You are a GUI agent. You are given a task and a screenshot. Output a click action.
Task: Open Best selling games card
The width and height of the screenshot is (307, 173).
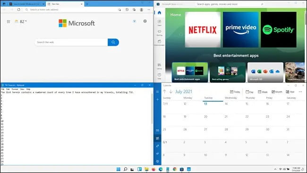click(x=228, y=72)
